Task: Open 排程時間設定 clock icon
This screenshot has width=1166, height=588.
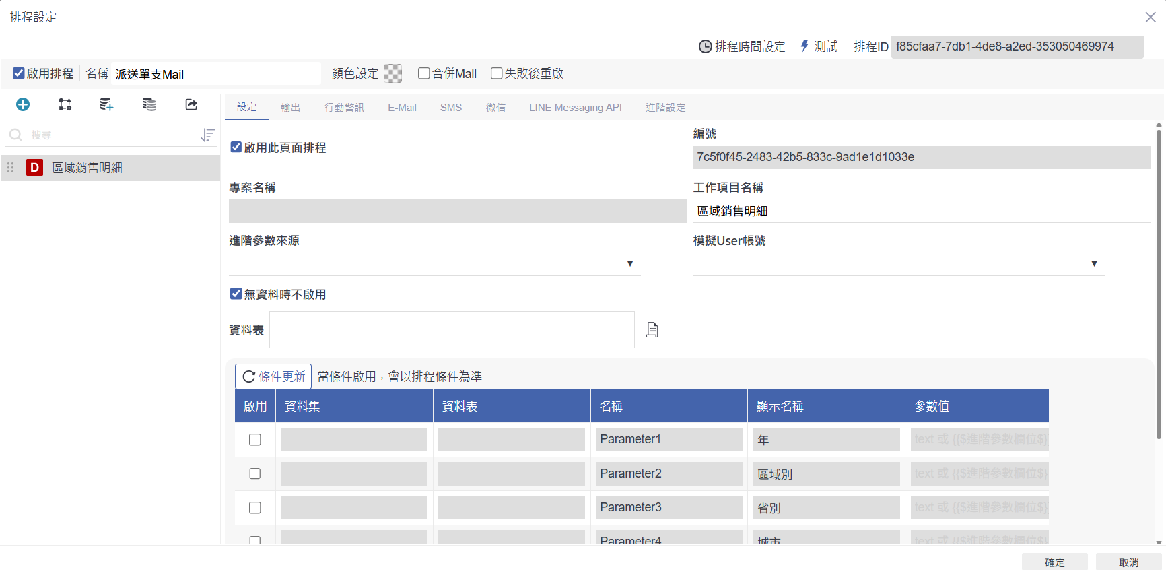Action: (705, 46)
